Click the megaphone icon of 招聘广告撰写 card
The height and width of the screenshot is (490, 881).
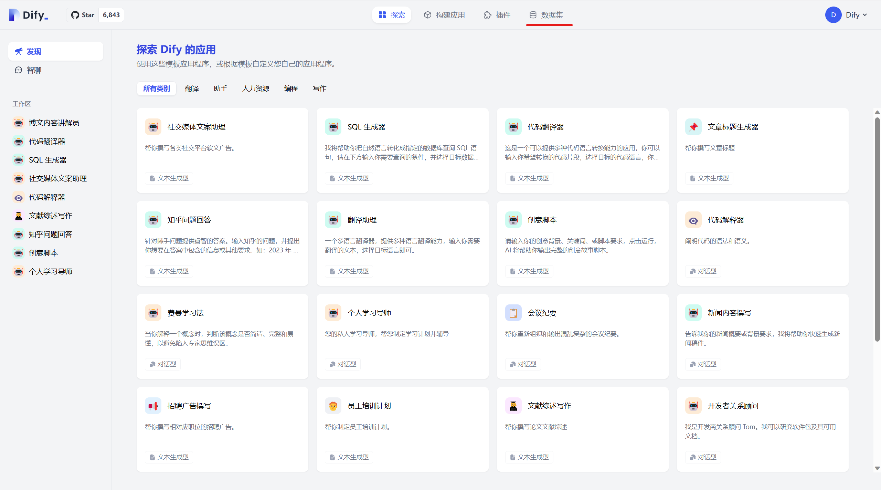click(153, 406)
